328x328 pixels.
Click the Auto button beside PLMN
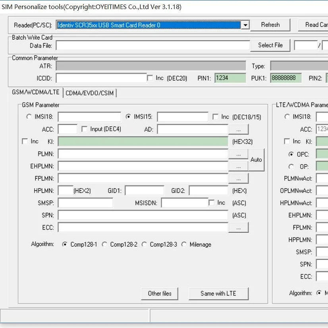(x=256, y=160)
